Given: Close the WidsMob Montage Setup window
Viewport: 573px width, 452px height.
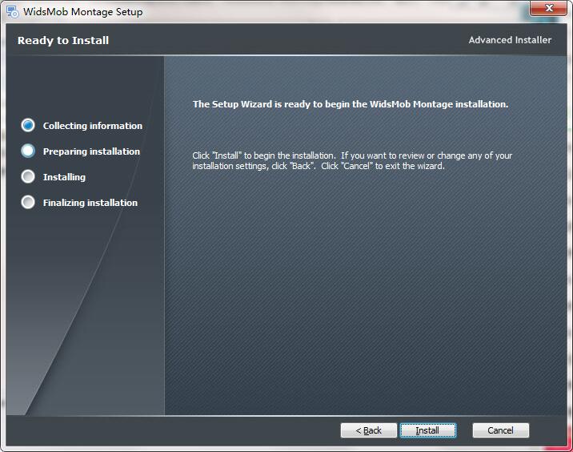Looking at the screenshot, I should tap(548, 8).
